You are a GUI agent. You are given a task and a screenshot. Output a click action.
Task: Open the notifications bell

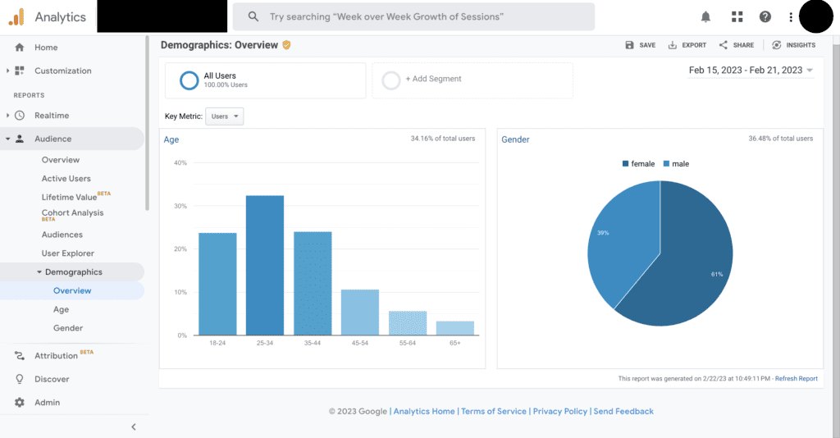tap(705, 16)
